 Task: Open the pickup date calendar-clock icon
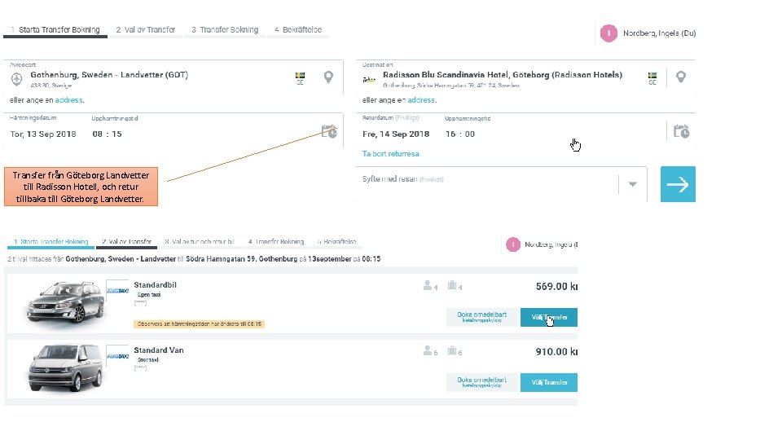329,131
